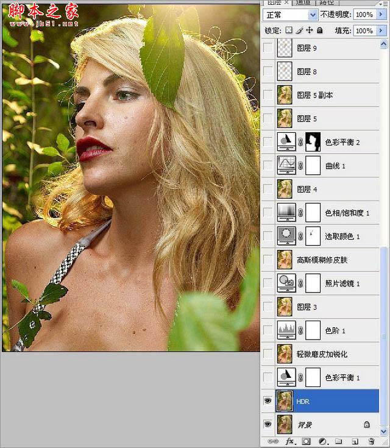Open the 正常 blend mode dropdown
Viewport: 390px width, 448px height.
click(290, 15)
